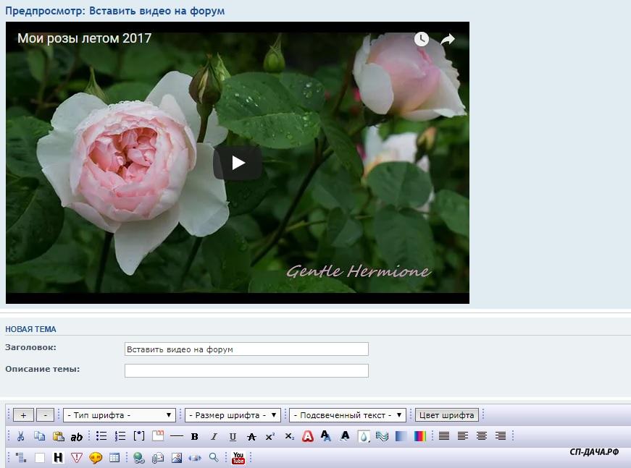Toggle italic text formatting
The width and height of the screenshot is (631, 468).
pyautogui.click(x=214, y=436)
